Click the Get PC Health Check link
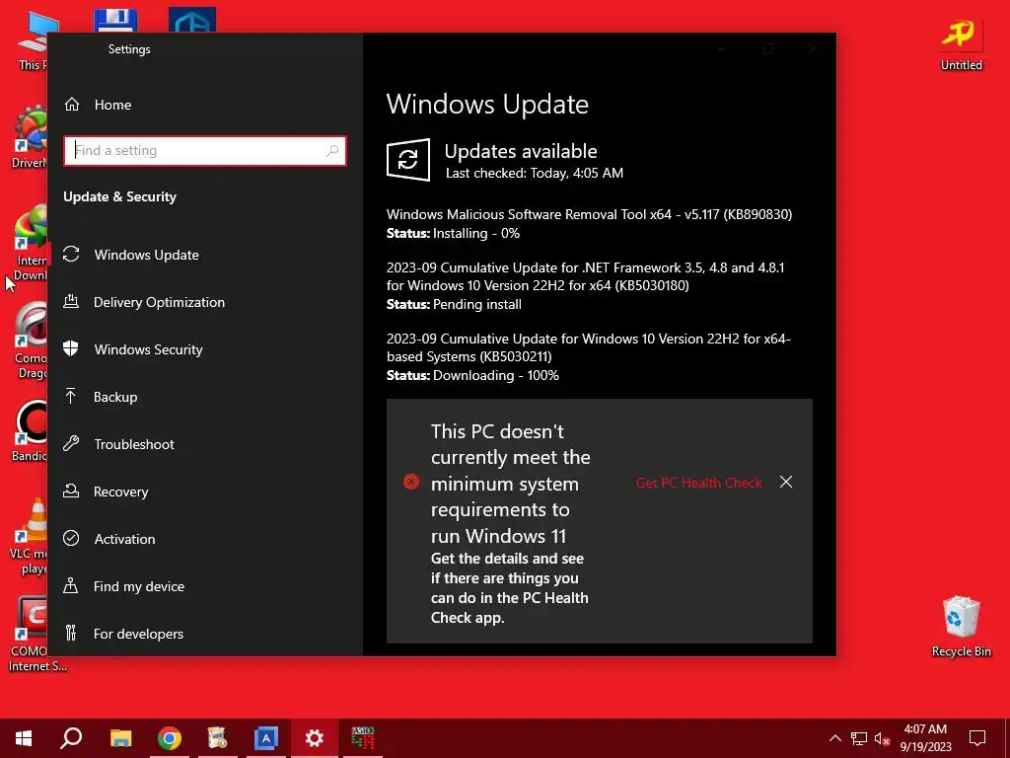Screen dimensions: 1010x758 pyautogui.click(x=698, y=483)
